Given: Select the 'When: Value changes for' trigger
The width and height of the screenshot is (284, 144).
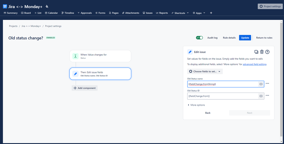Looking at the screenshot, I should pos(100,56).
